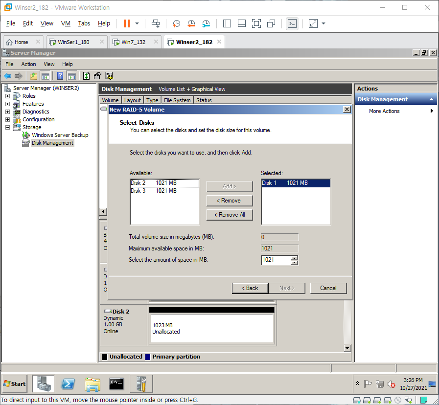Expand the Features tree node

[x=7, y=104]
